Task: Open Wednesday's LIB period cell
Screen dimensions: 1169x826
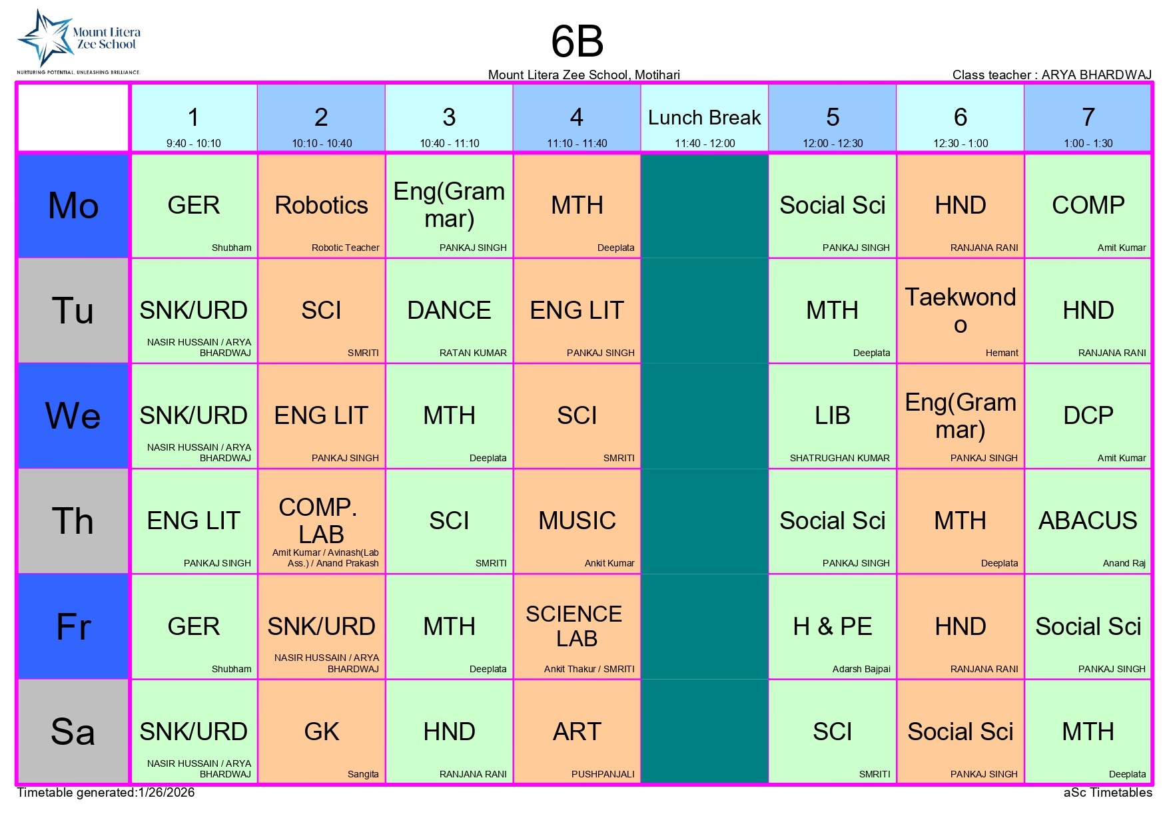Action: [x=832, y=416]
